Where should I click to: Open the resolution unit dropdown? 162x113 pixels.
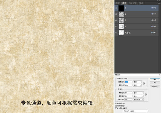coord(138,100)
